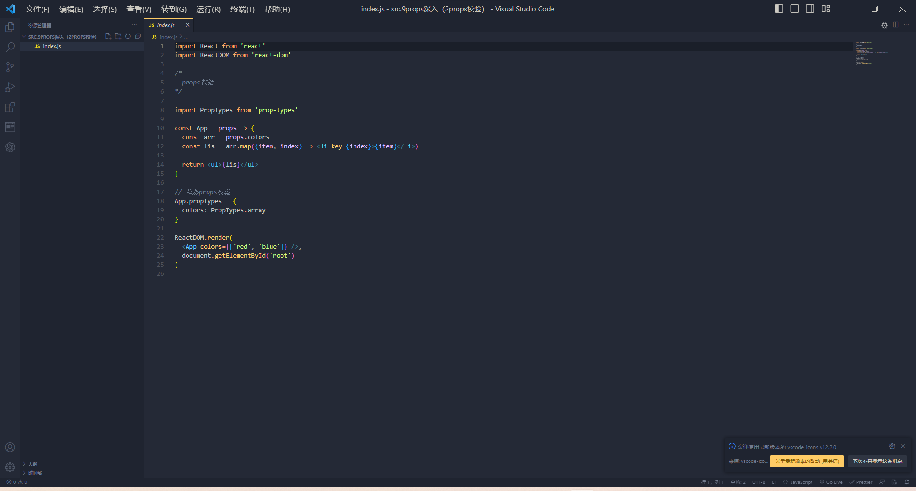Click the Prettier formatter status item

tap(861, 482)
